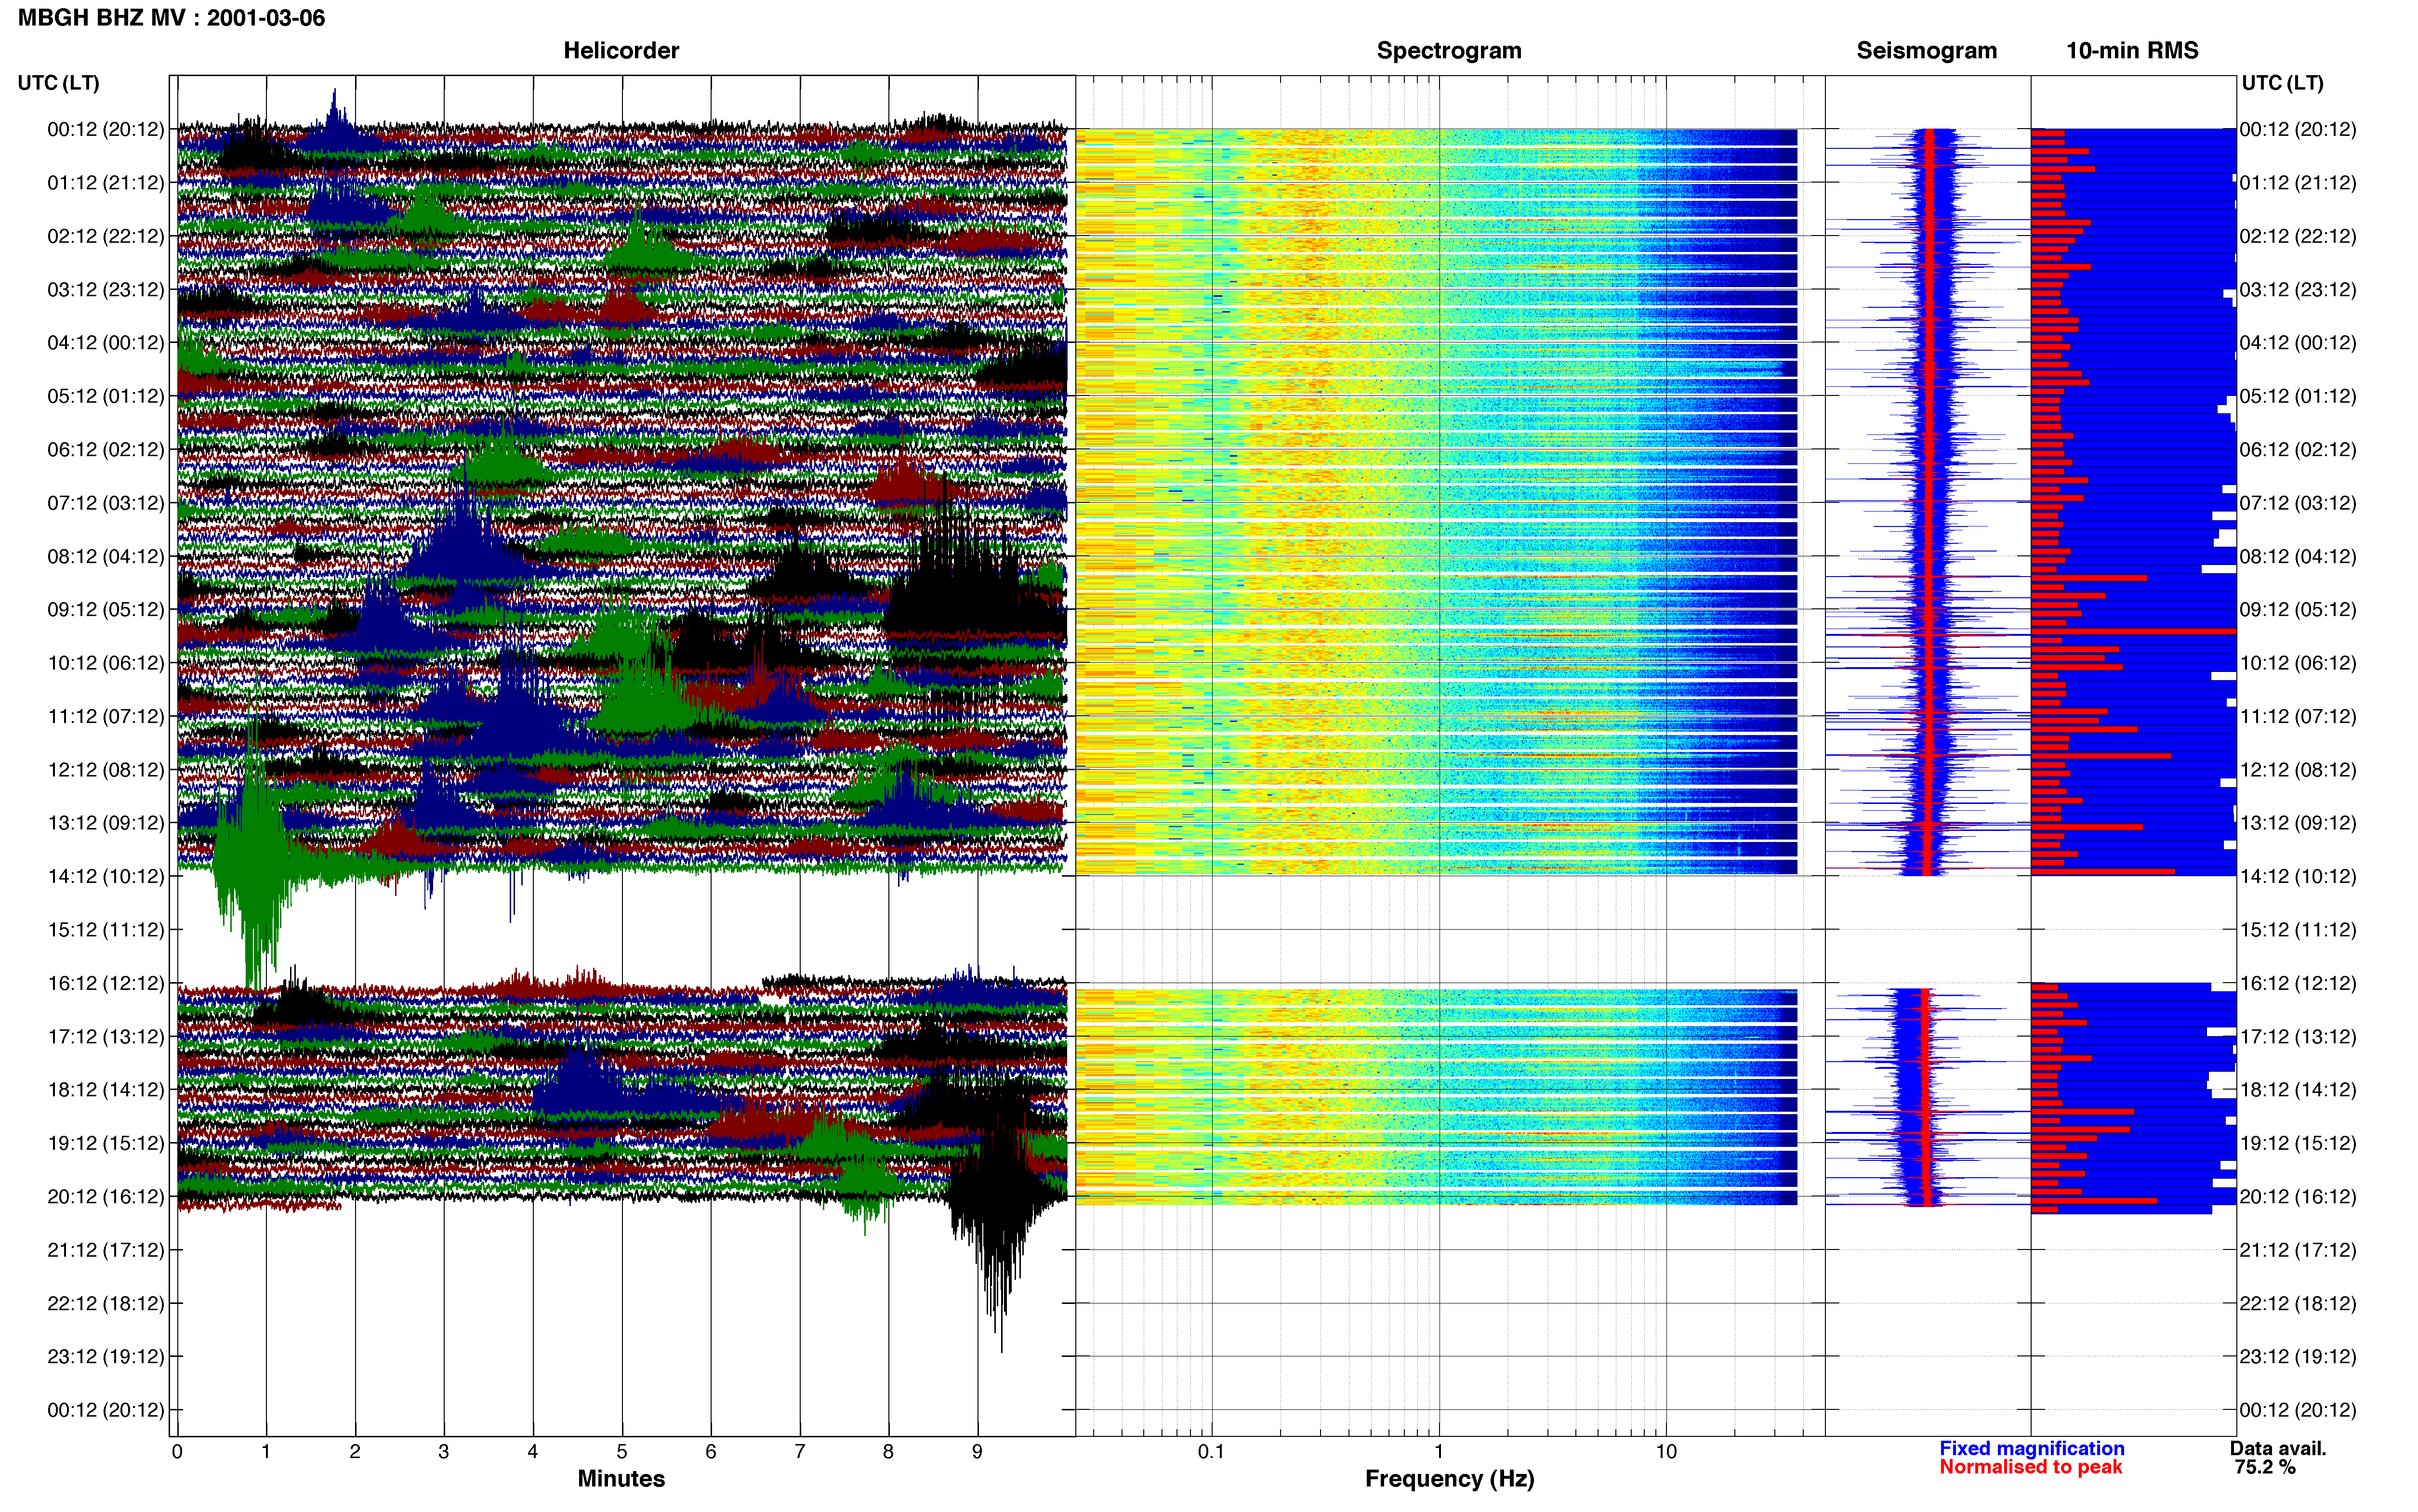
Task: Click left time label '22:12 (18:12)'
Action: click(x=106, y=1303)
